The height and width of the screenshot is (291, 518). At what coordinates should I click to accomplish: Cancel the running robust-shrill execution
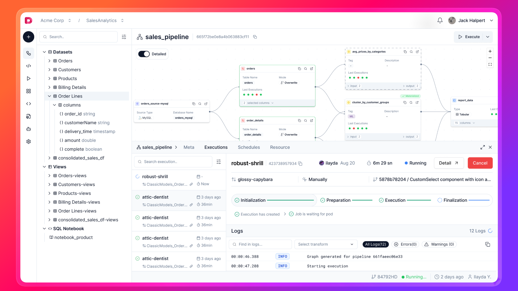480,163
